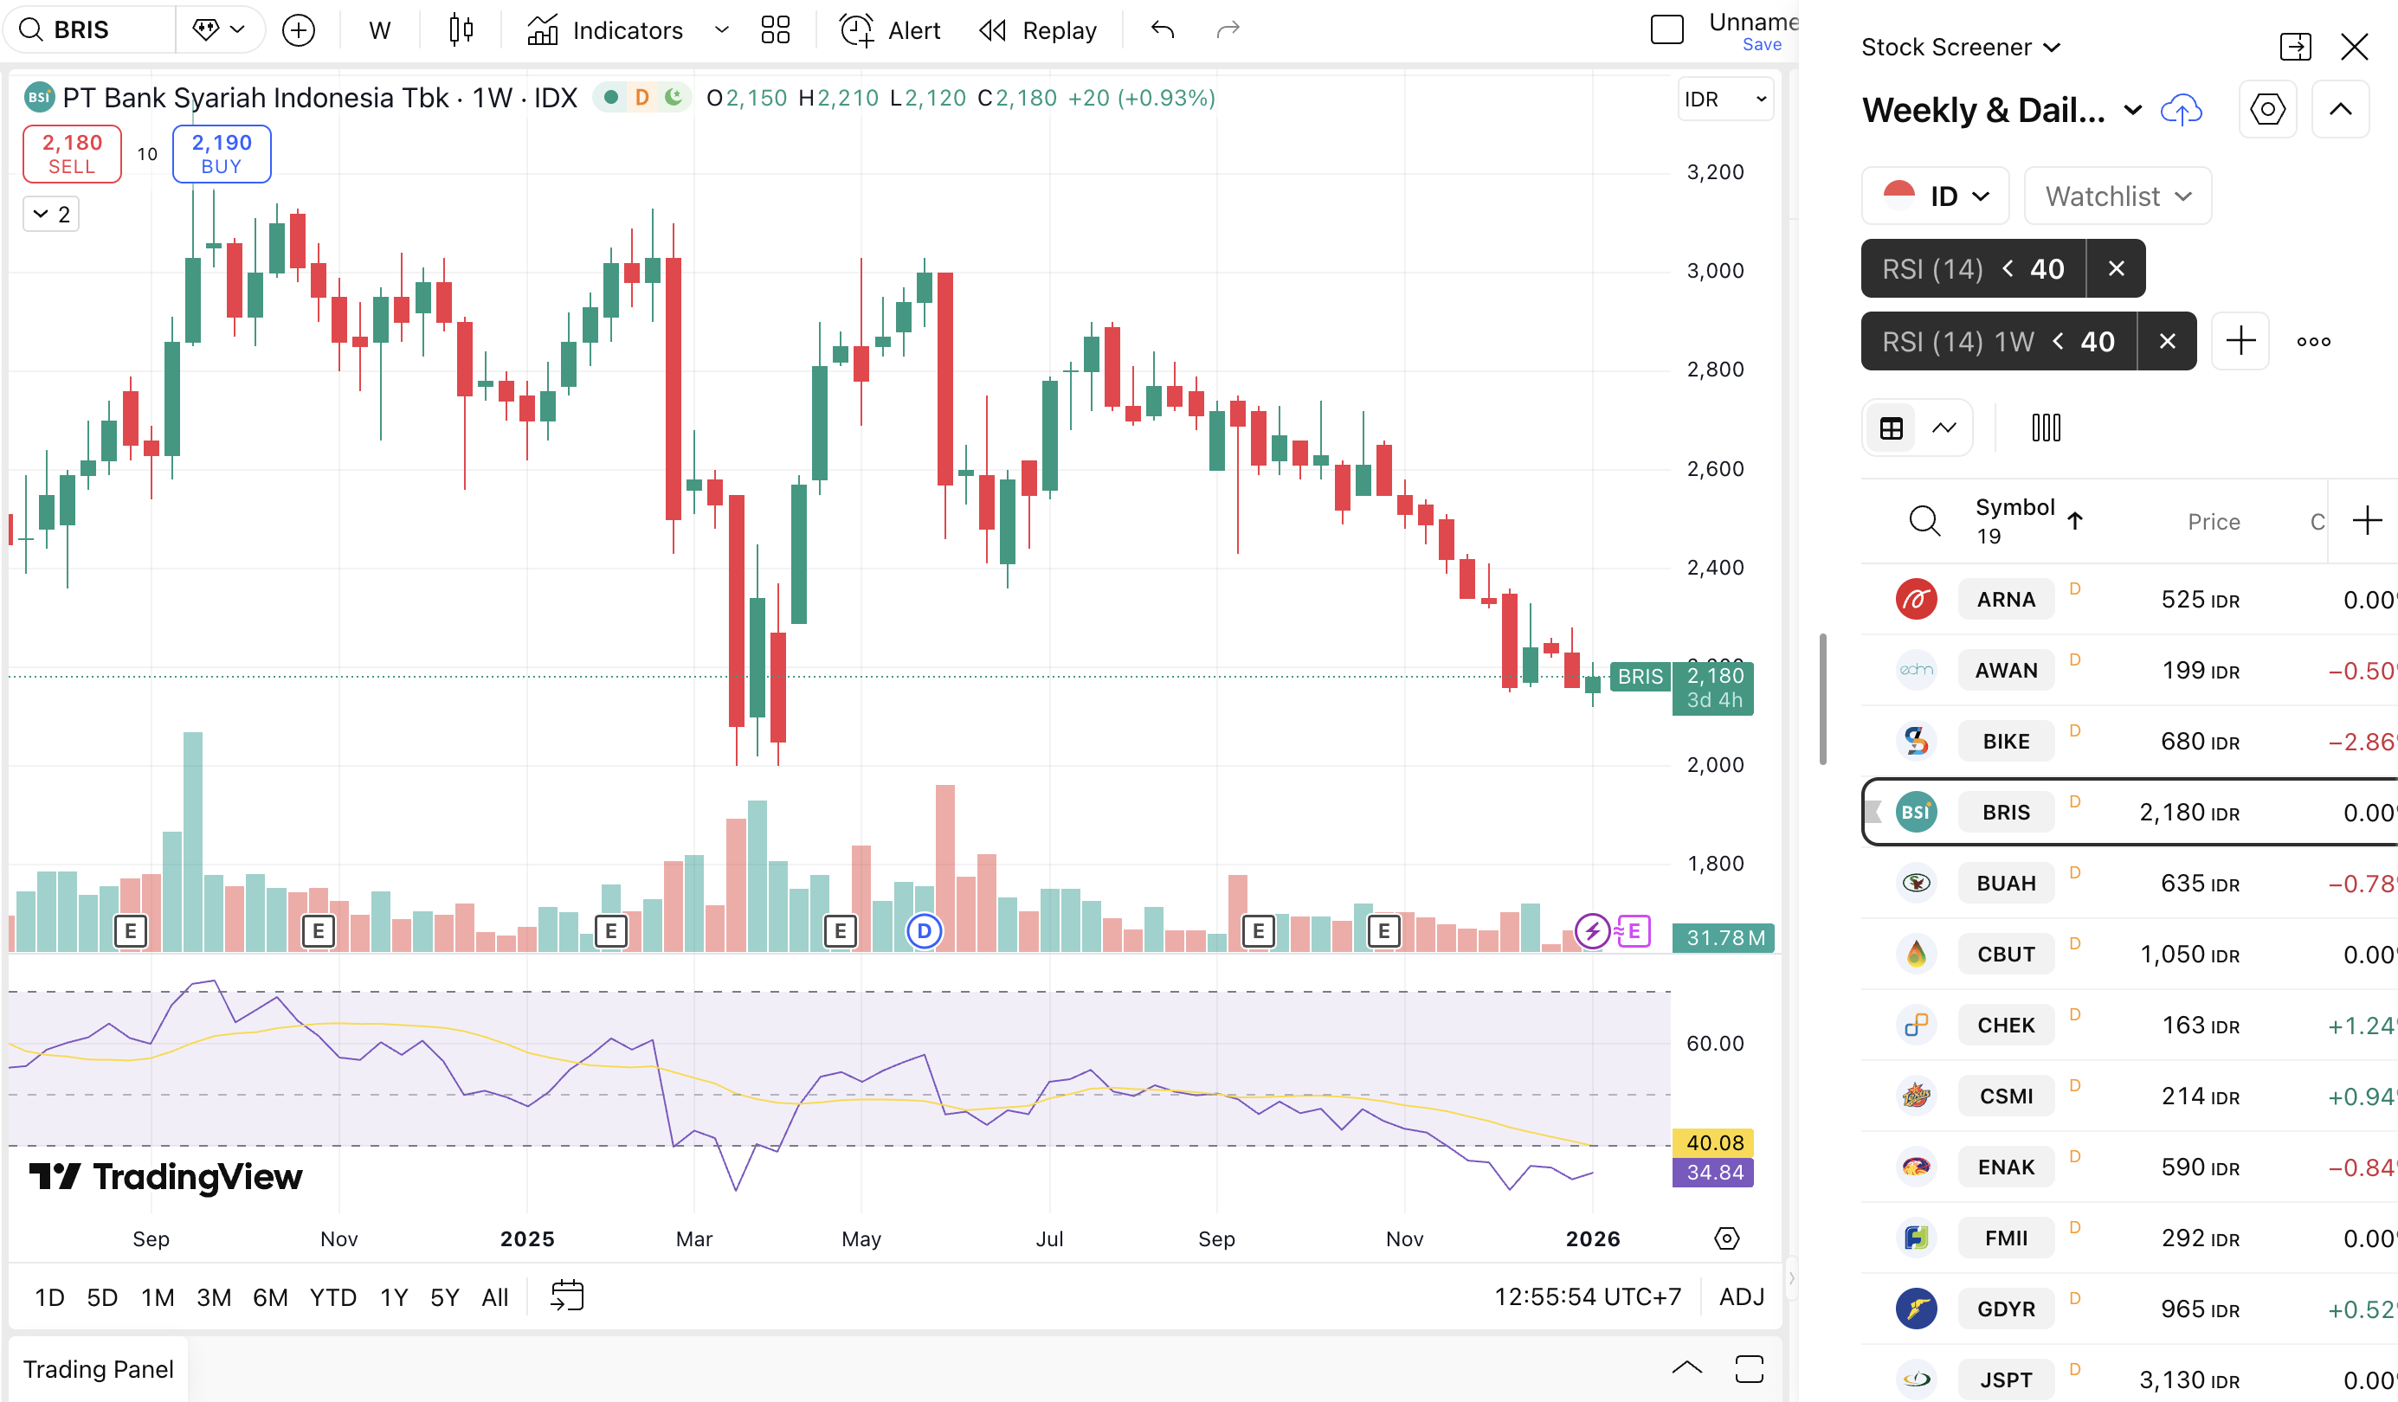Open the Indicators panel
The height and width of the screenshot is (1402, 2398).
pyautogui.click(x=606, y=30)
